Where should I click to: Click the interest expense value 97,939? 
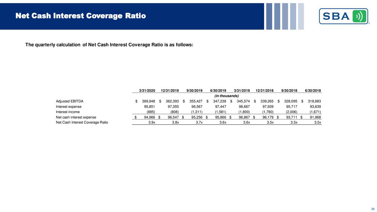268,107
